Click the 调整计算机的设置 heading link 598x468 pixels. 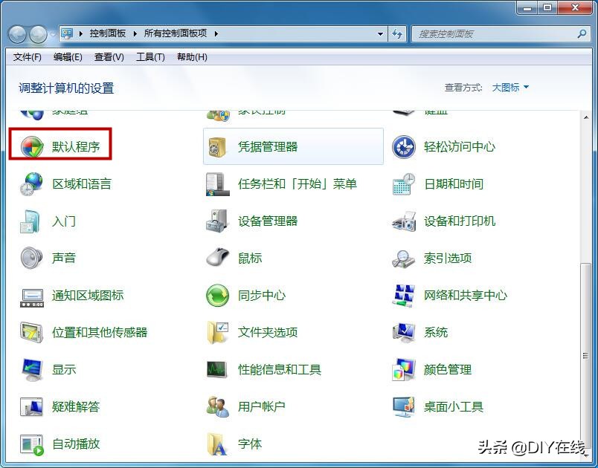(68, 87)
